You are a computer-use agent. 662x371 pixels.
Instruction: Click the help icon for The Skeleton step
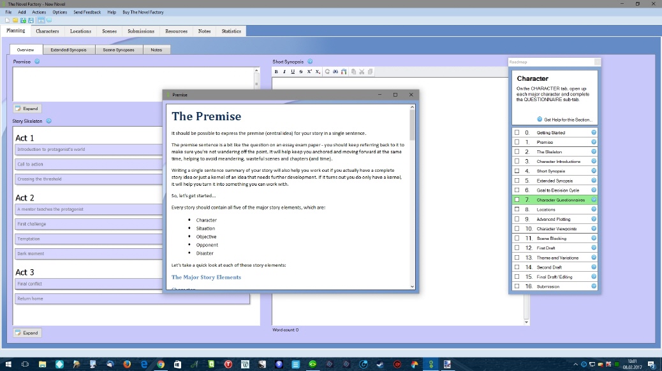pos(594,151)
